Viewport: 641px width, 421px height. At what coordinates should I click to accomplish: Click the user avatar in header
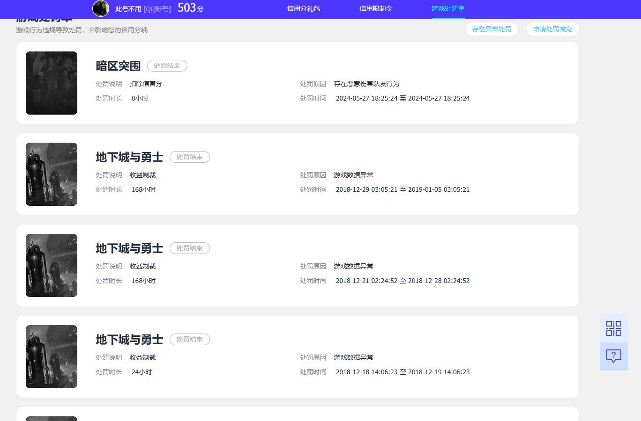(x=101, y=8)
